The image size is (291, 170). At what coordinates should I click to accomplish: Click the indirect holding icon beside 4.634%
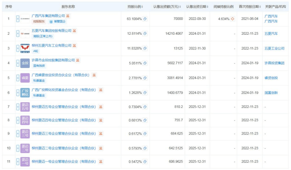coord(232,19)
